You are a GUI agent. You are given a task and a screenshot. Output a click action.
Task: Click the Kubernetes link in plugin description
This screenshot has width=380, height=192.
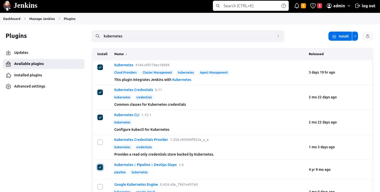click(182, 80)
